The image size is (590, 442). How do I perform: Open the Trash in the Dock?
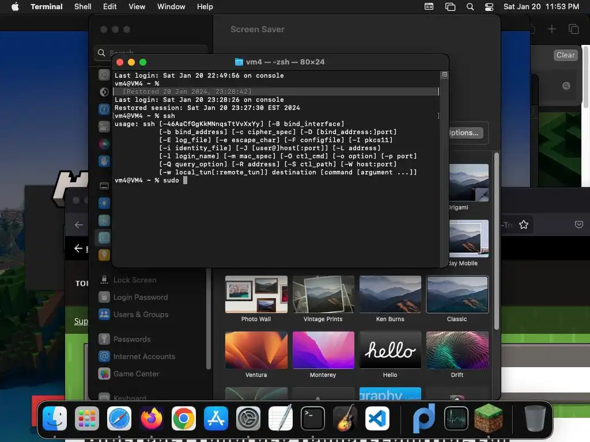tap(535, 418)
